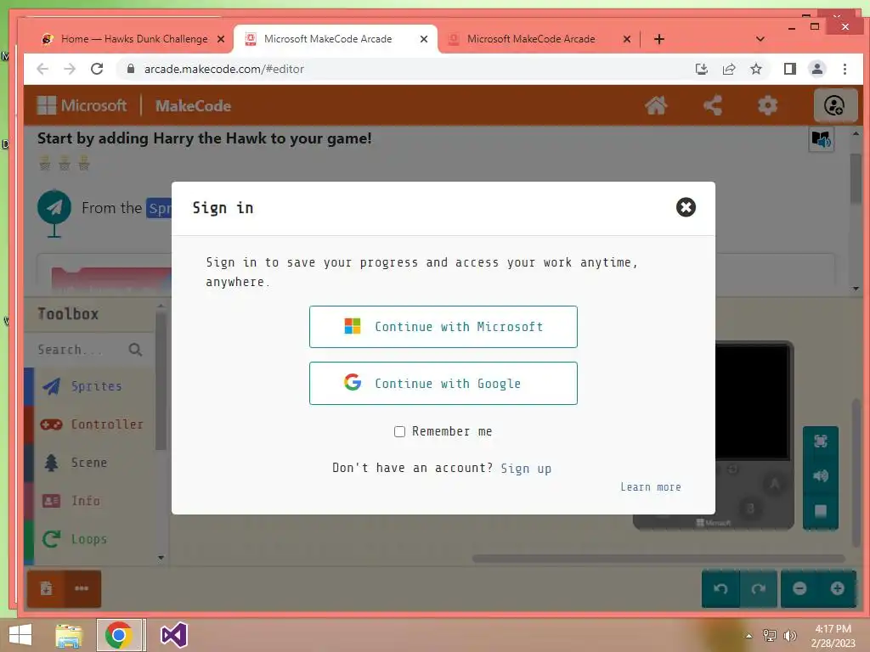This screenshot has height=652, width=870.
Task: Open a new browser tab
Action: click(x=658, y=39)
